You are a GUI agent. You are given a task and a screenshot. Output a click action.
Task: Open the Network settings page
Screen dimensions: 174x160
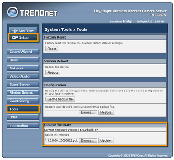coord(23,68)
